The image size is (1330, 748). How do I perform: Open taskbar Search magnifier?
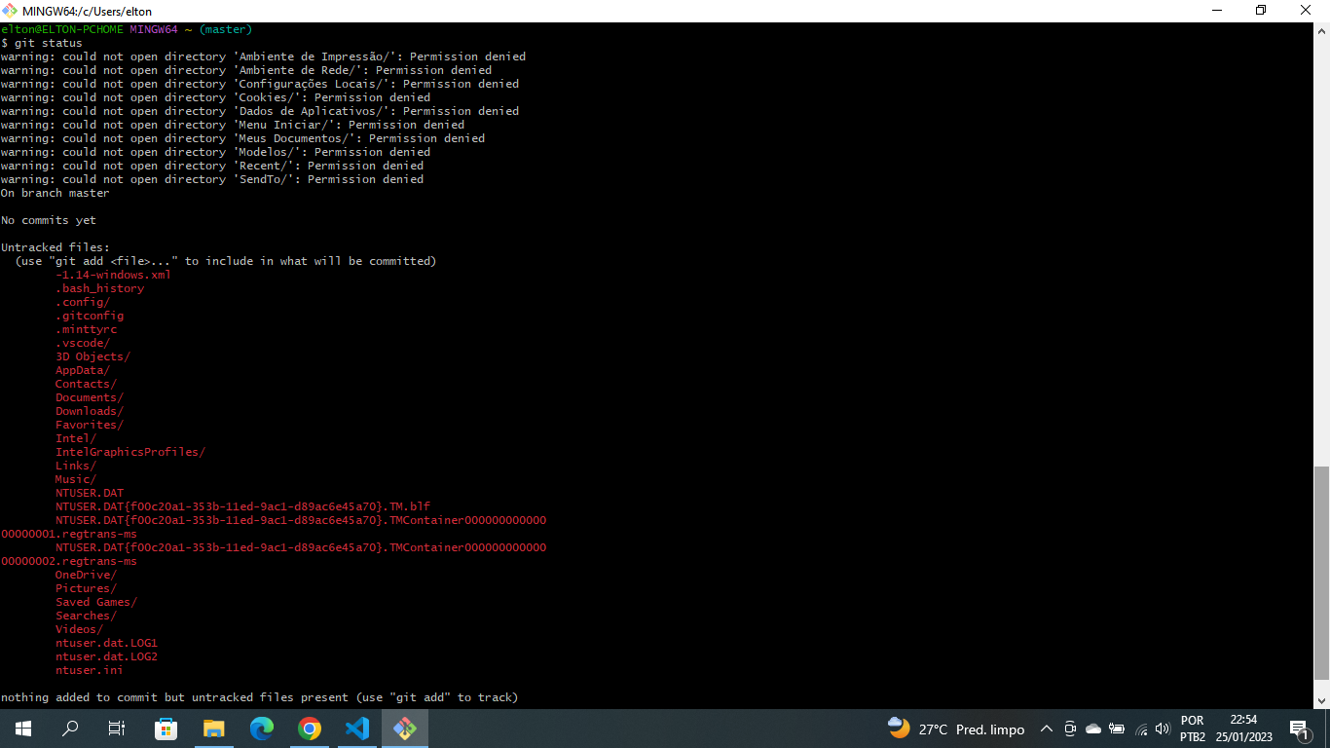(x=70, y=729)
